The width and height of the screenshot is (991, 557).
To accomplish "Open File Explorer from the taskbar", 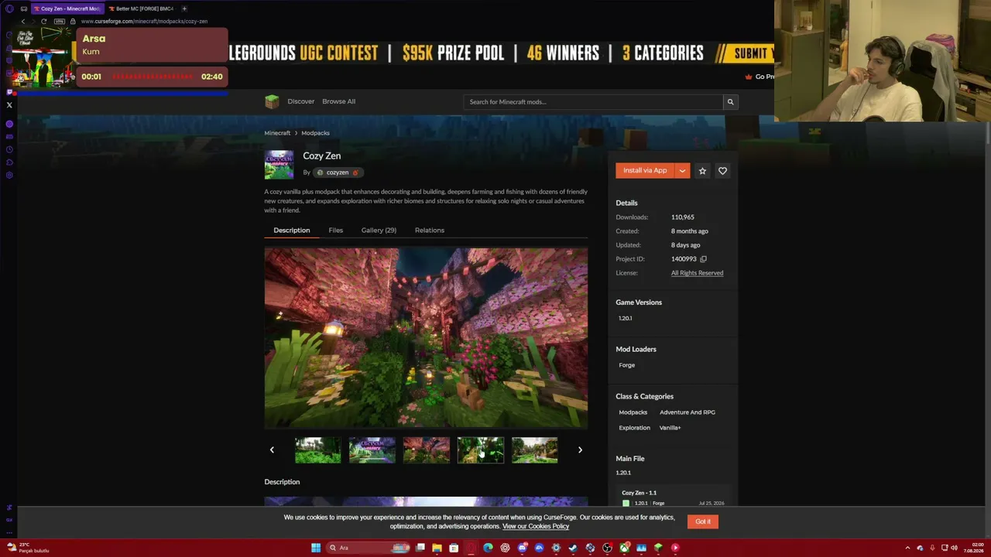I will click(x=437, y=548).
